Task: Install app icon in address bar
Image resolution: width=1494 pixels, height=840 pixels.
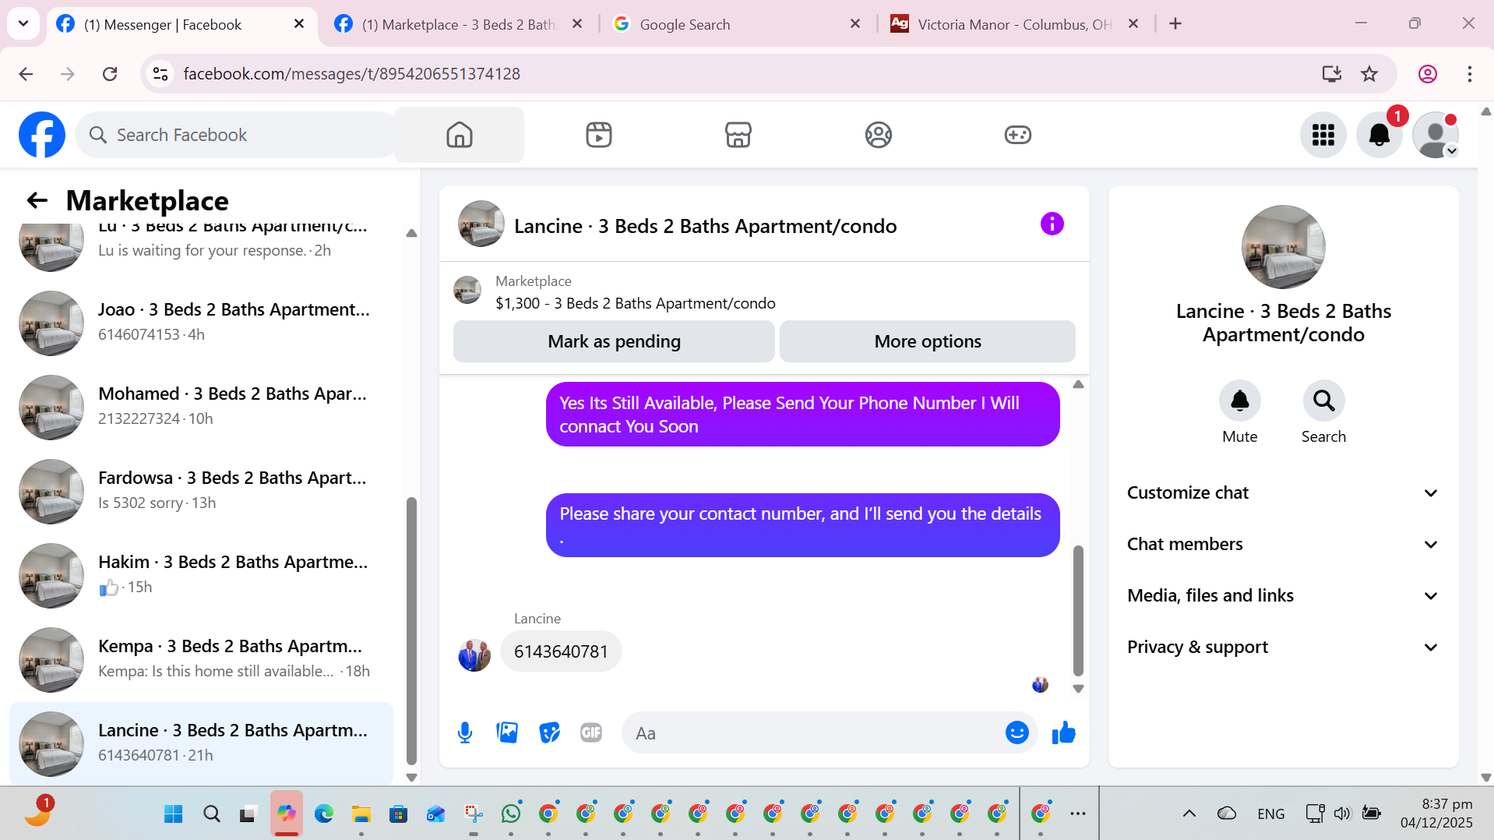Action: tap(1331, 74)
